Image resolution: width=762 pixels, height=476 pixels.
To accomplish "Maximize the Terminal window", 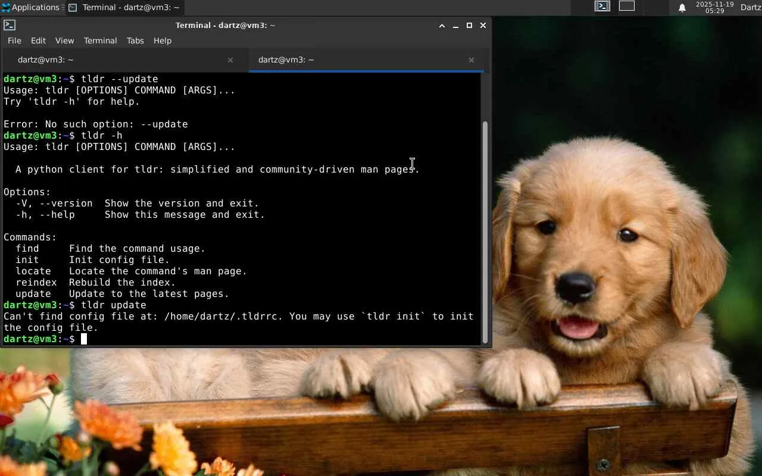I will pyautogui.click(x=469, y=26).
